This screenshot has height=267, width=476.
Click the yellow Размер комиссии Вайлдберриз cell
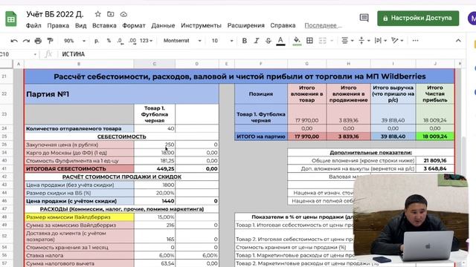pos(80,217)
